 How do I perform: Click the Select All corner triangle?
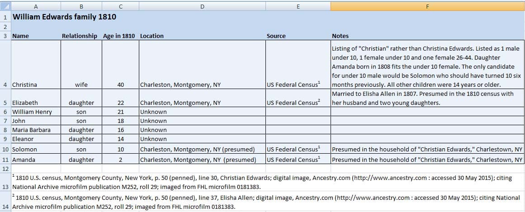(5, 6)
